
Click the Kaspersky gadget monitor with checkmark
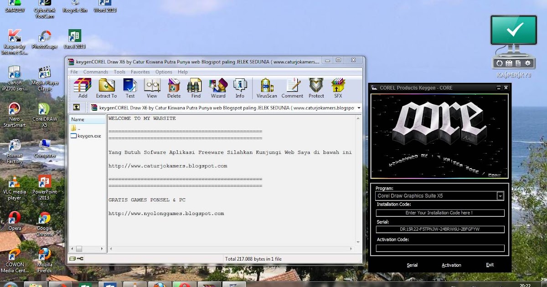514,30
